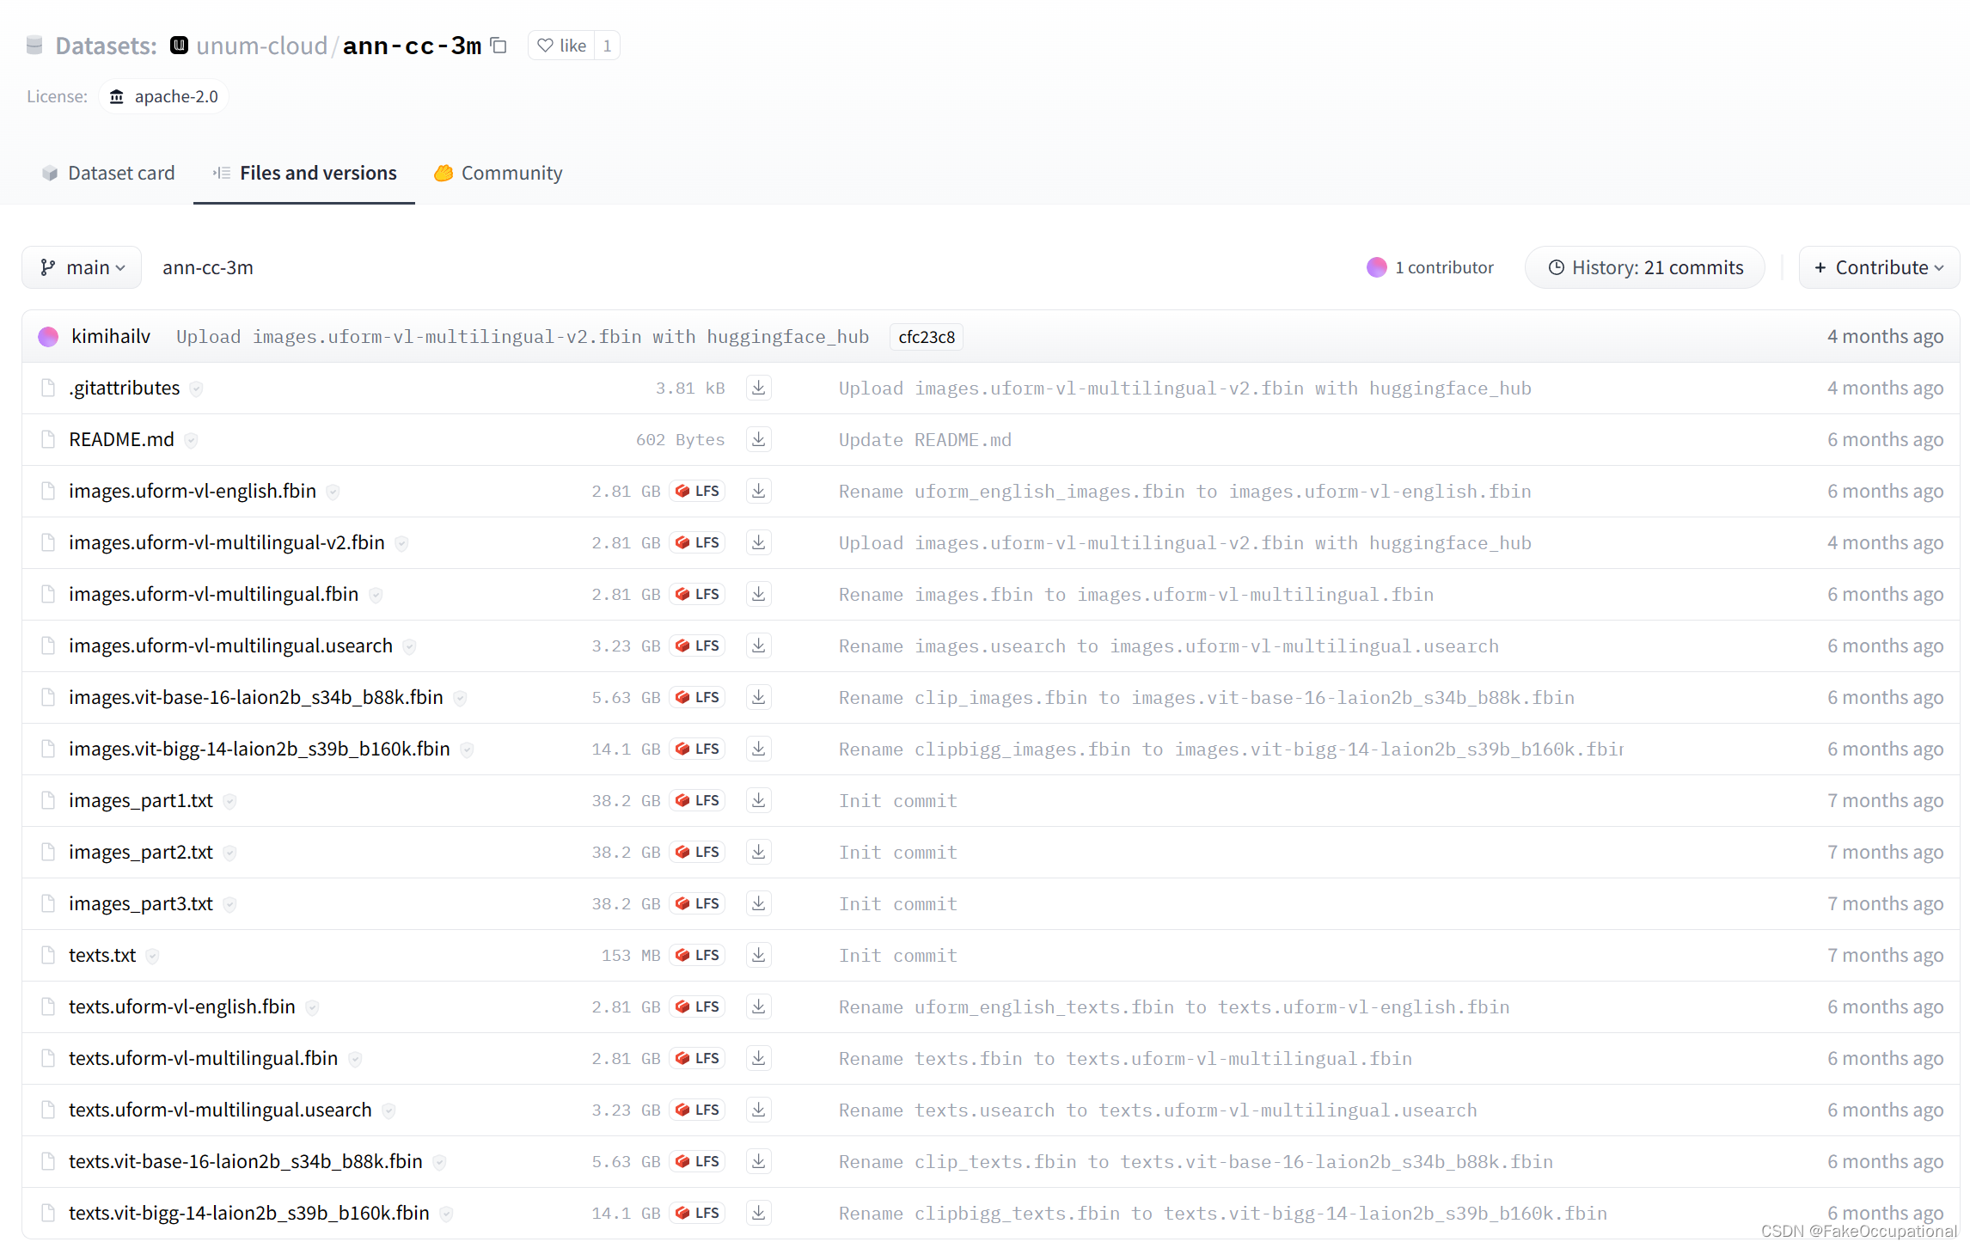
Task: Copy the ann-cc-3m dataset name
Action: click(x=499, y=45)
